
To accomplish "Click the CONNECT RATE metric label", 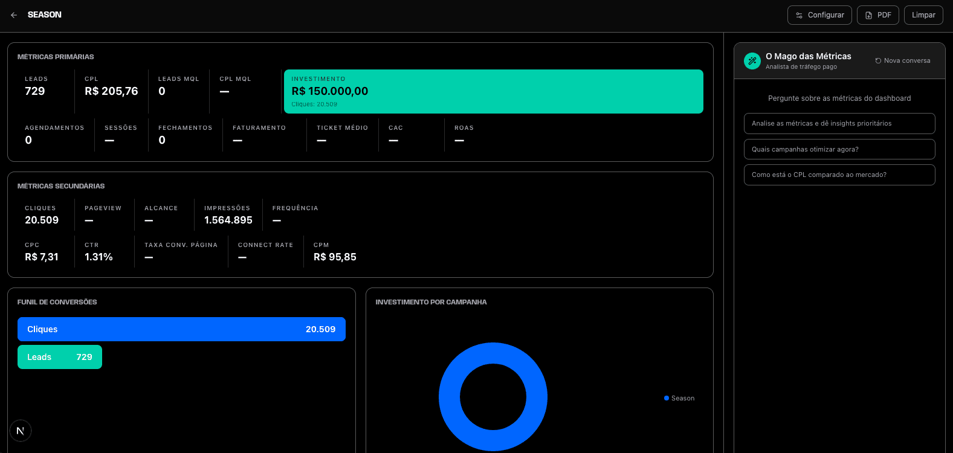I will coord(265,245).
